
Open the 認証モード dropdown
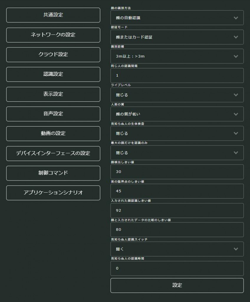(177, 37)
